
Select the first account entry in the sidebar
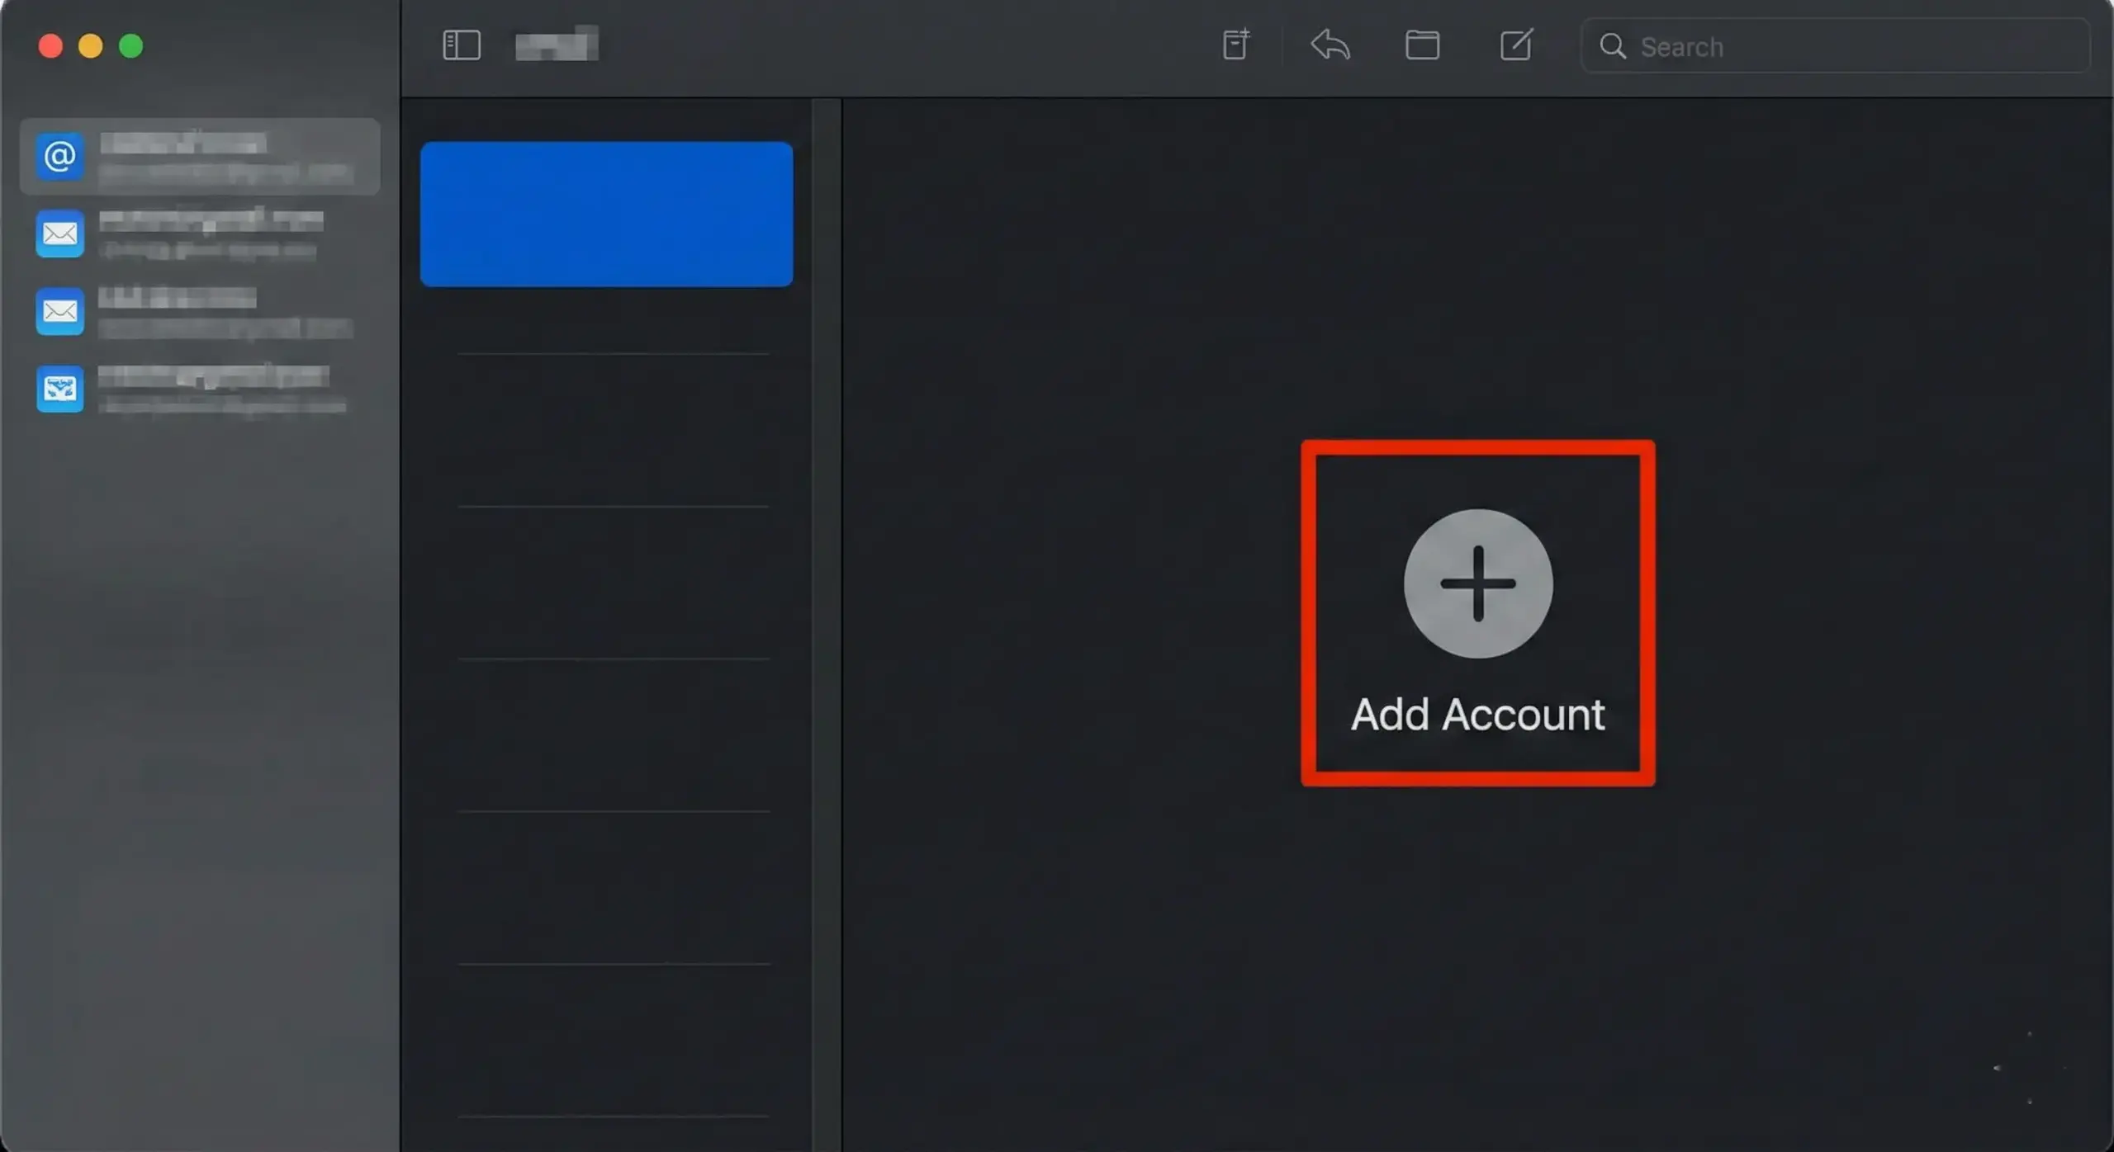(x=200, y=156)
